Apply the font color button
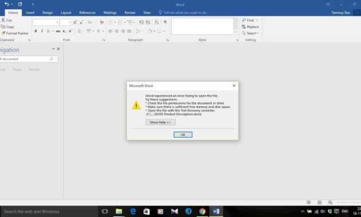This screenshot has height=217, width=361. 99,31
